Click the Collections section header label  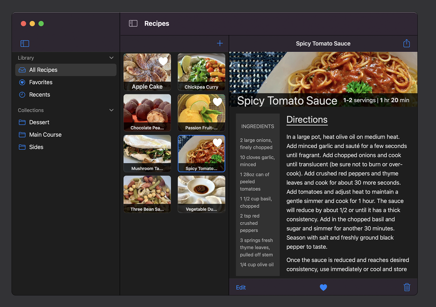click(x=31, y=110)
